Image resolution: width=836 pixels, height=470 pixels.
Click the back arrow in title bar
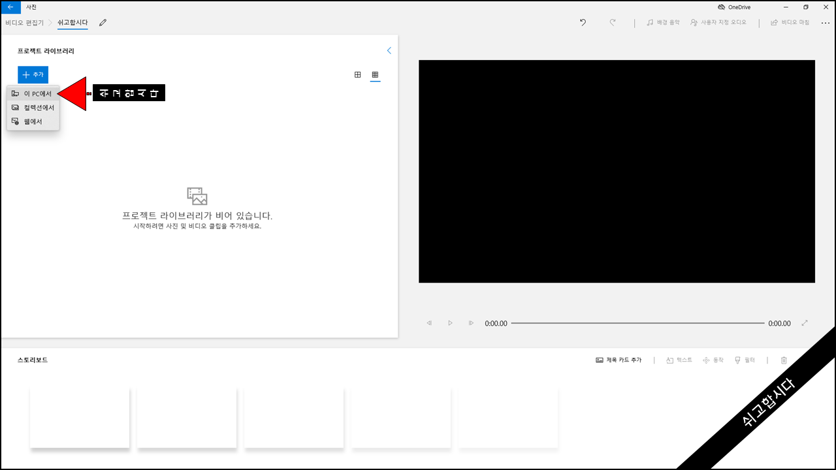pyautogui.click(x=10, y=7)
